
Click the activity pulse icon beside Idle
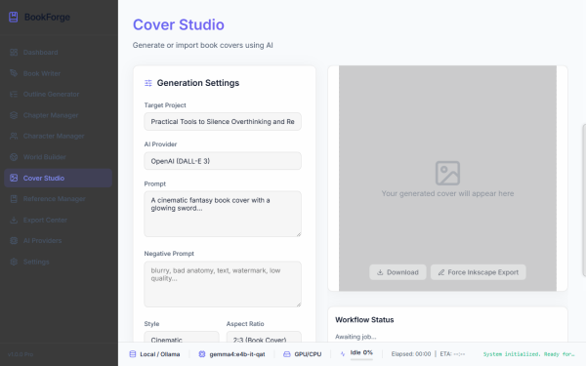(x=343, y=354)
